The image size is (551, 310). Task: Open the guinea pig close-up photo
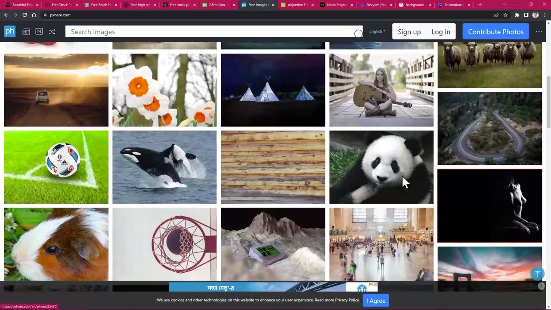[56, 244]
